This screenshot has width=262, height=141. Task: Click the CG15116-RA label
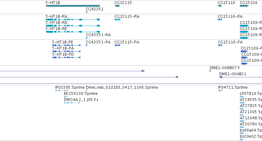pos(230,17)
